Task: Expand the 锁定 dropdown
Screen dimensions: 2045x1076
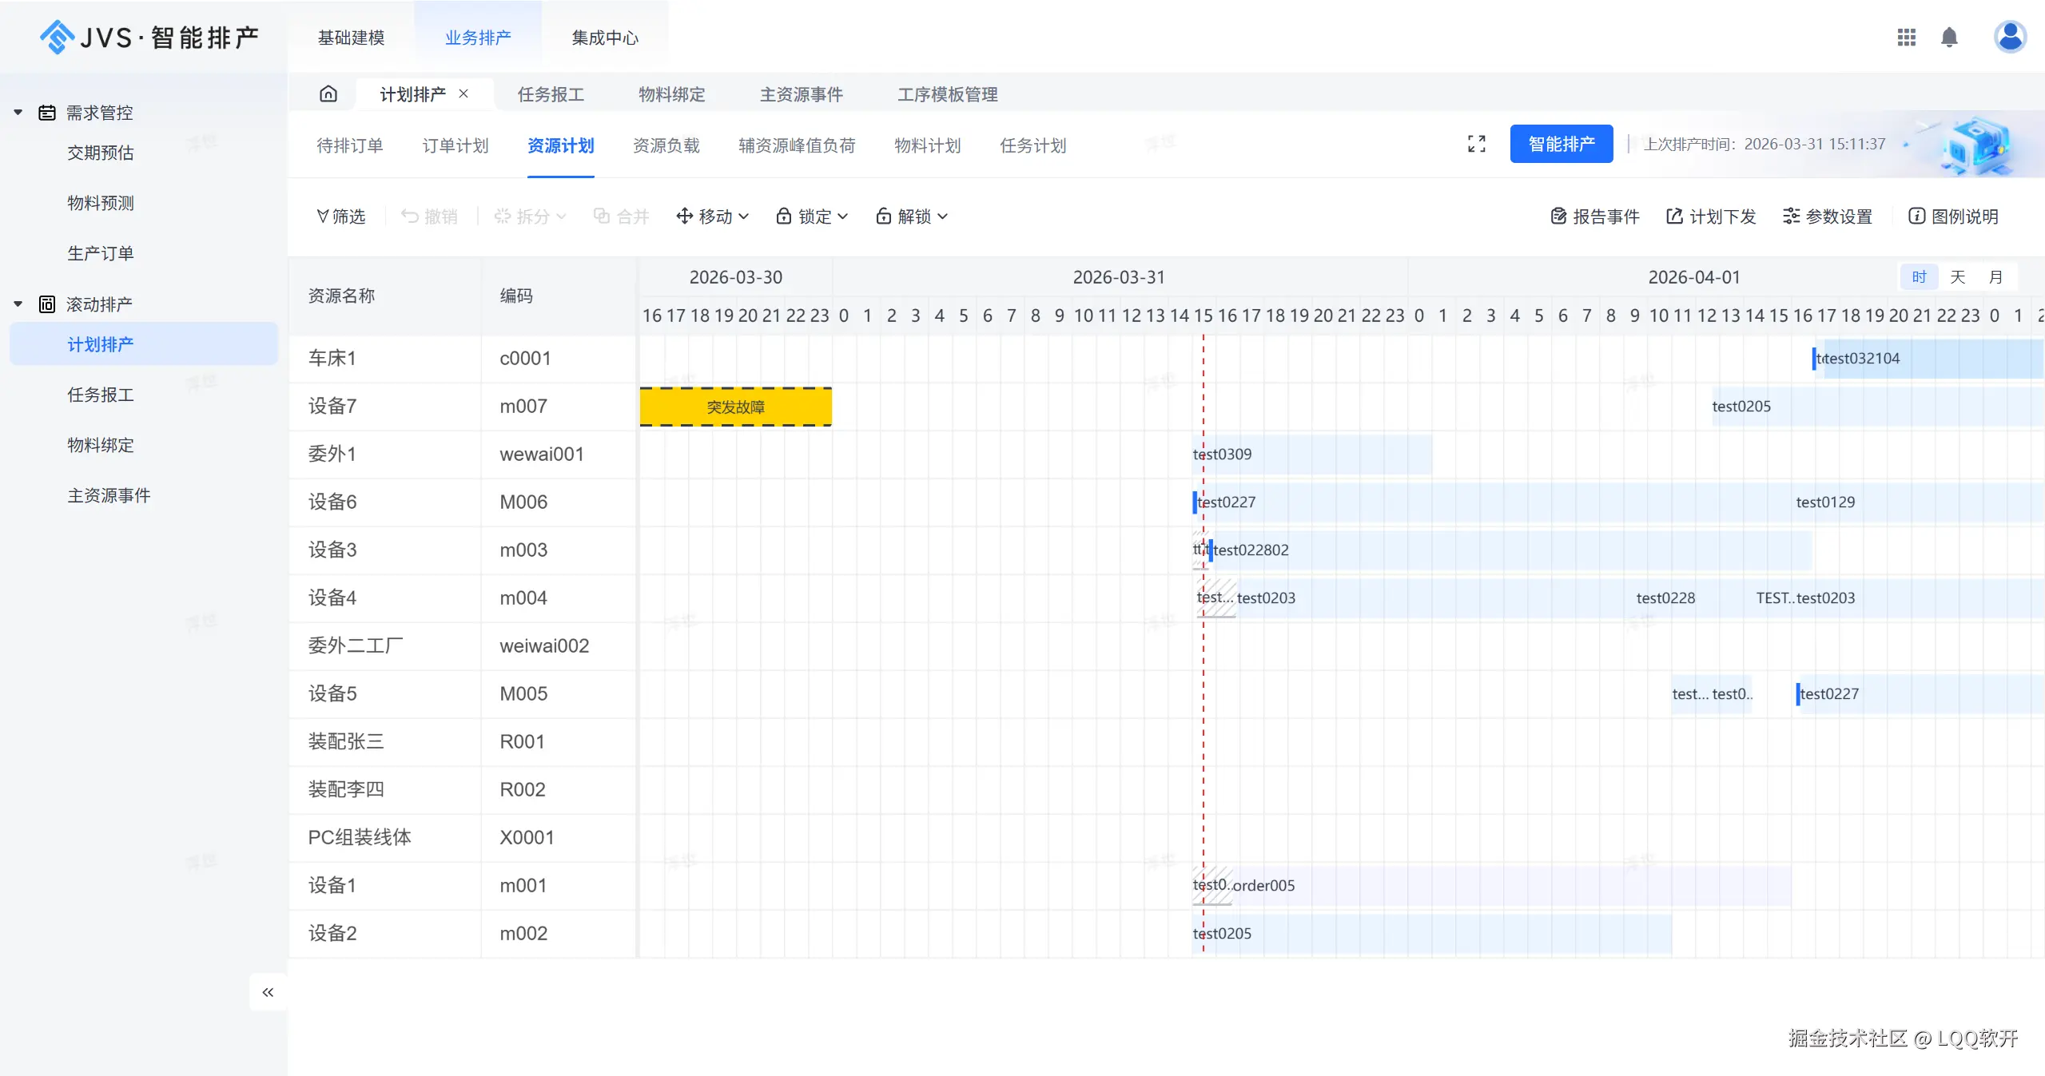Action: tap(812, 216)
